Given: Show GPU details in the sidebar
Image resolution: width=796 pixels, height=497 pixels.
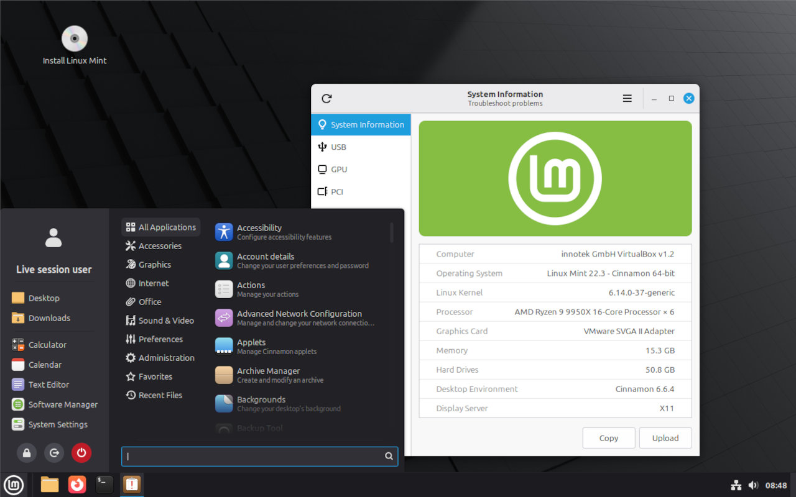Looking at the screenshot, I should (339, 169).
